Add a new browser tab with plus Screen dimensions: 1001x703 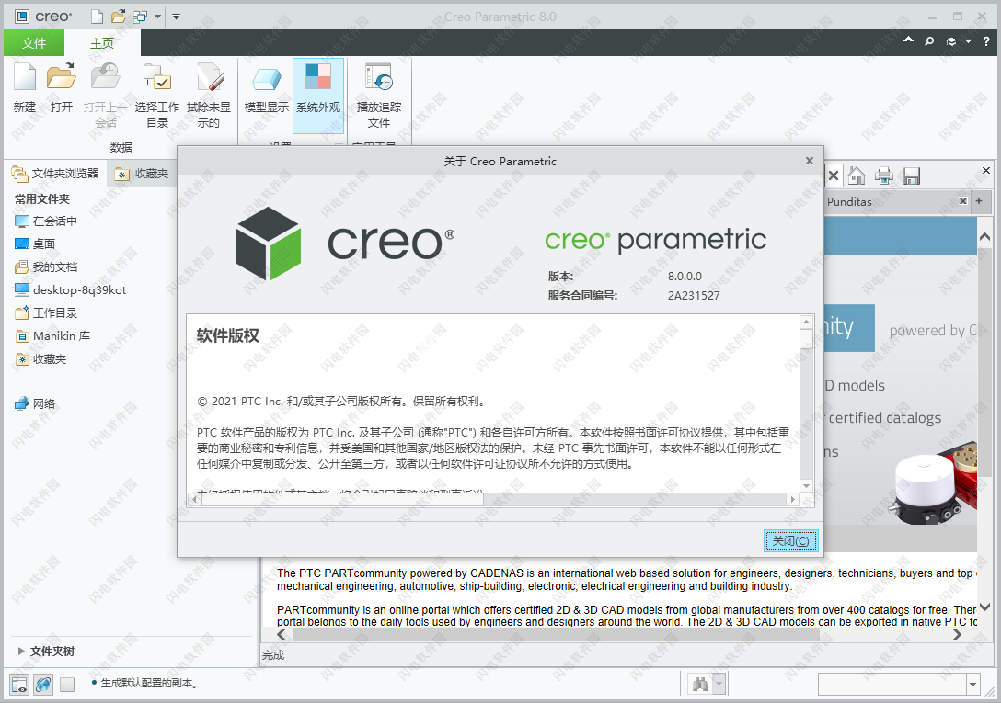pyautogui.click(x=979, y=201)
